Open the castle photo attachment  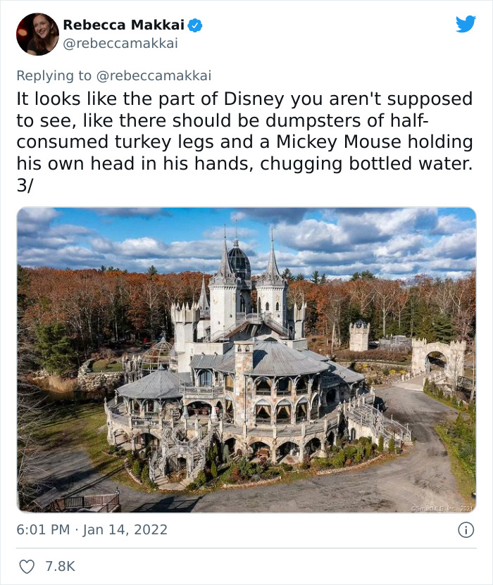pos(246,360)
